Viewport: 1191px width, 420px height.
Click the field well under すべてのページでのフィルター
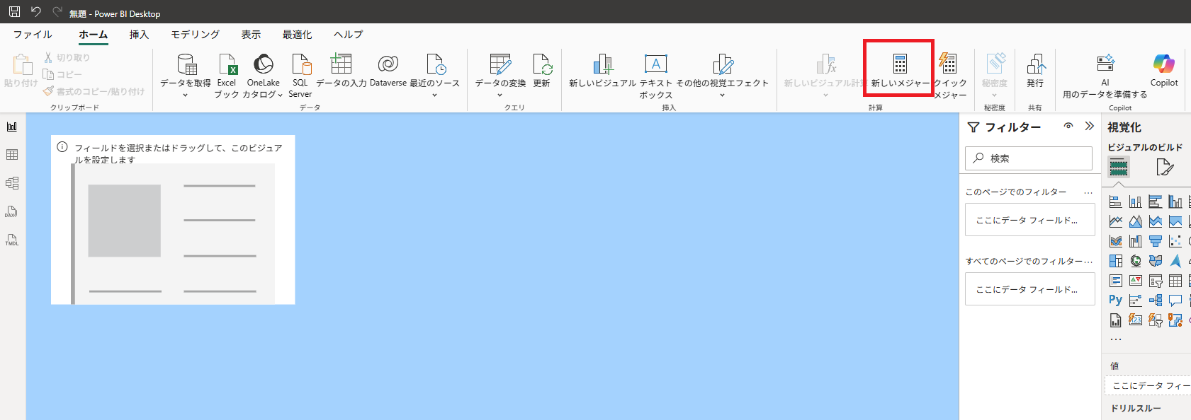[1030, 289]
